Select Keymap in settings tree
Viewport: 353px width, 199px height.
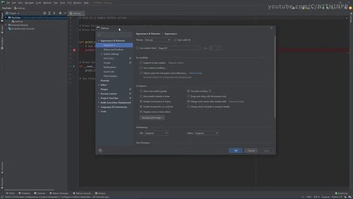coord(105,81)
